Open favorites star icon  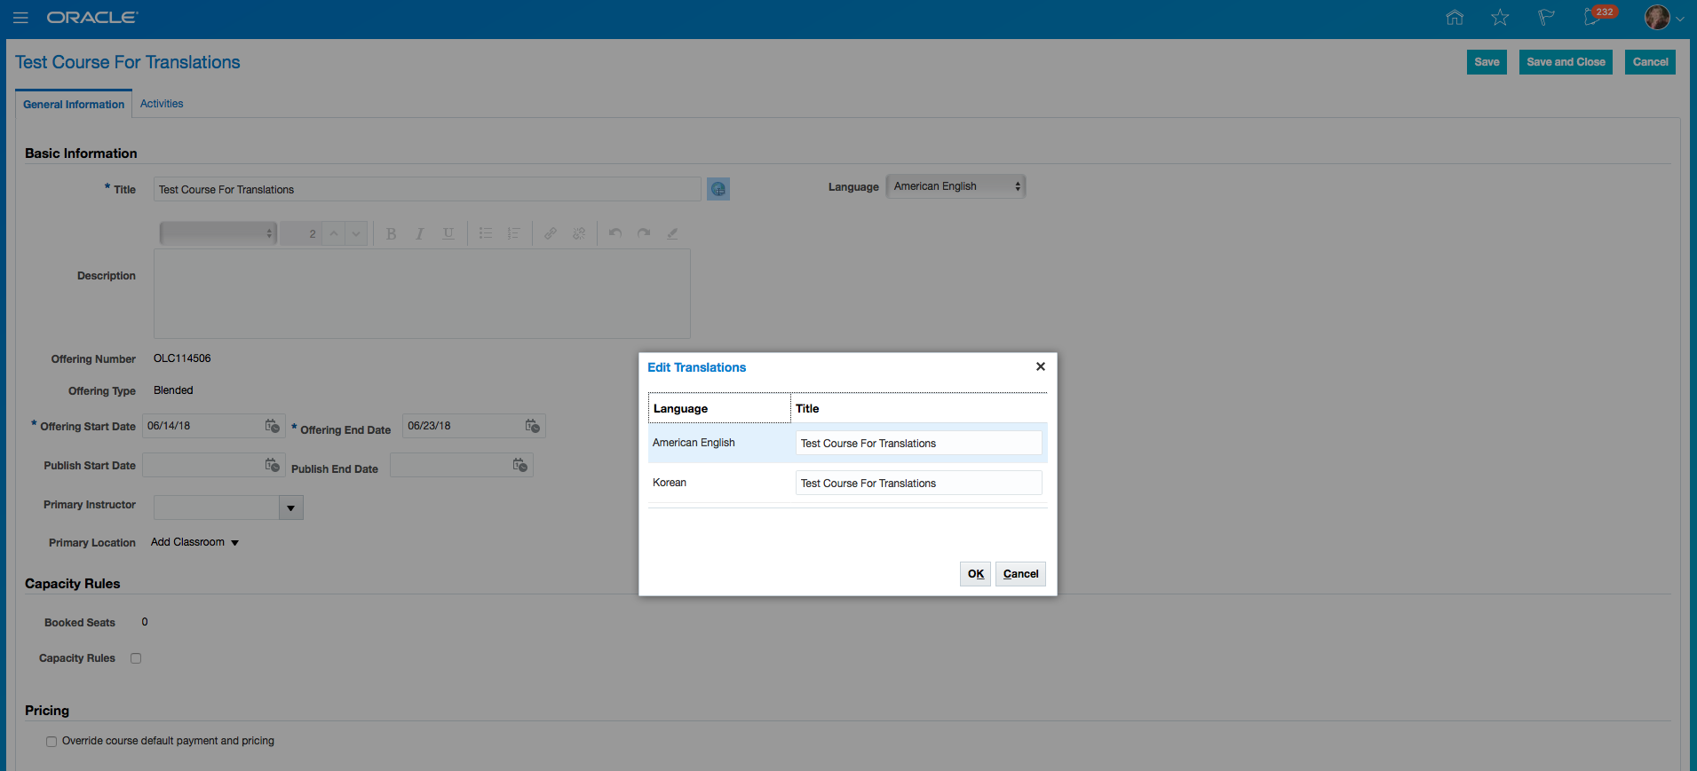pyautogui.click(x=1500, y=17)
